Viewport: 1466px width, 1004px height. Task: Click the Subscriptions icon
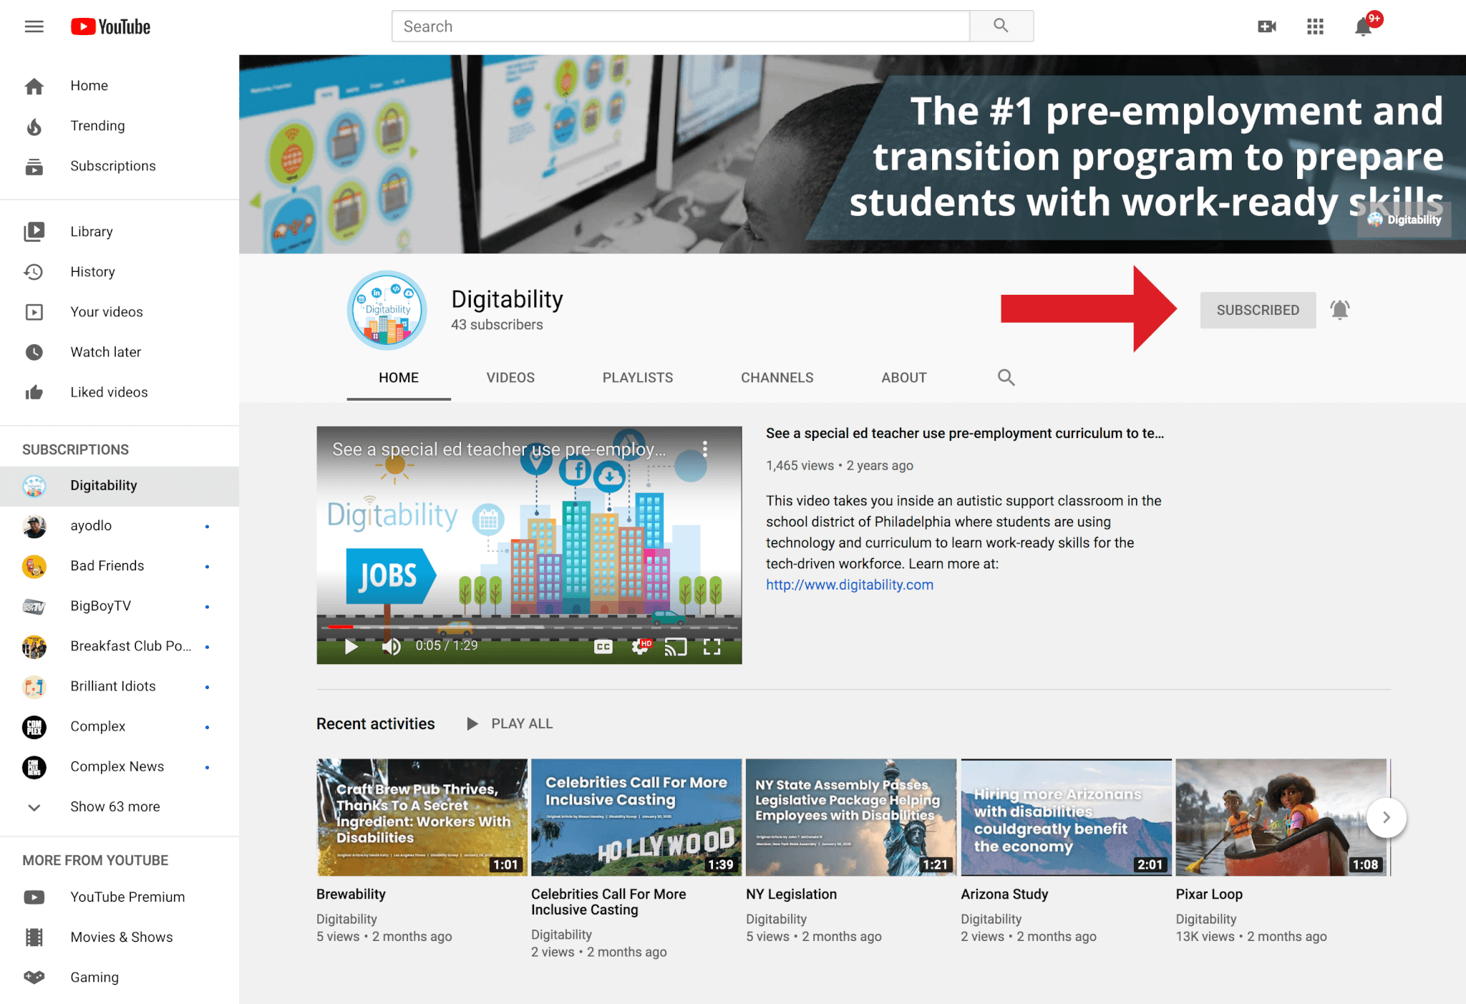[34, 165]
